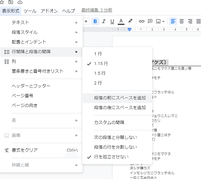The image size is (201, 179).
Task: Click document line 決シテ瞋ラズ
Action: pyautogui.click(x=140, y=168)
